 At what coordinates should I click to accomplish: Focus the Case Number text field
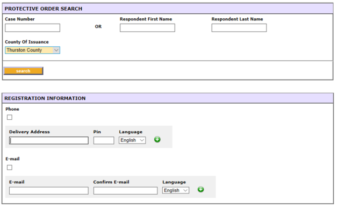point(33,28)
